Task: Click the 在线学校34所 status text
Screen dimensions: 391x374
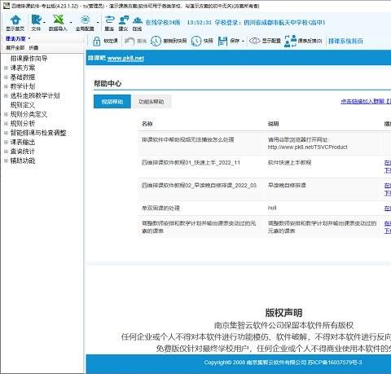Action: coord(163,23)
